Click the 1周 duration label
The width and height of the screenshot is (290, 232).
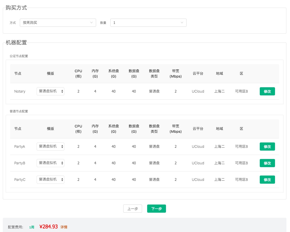[x=32, y=227]
